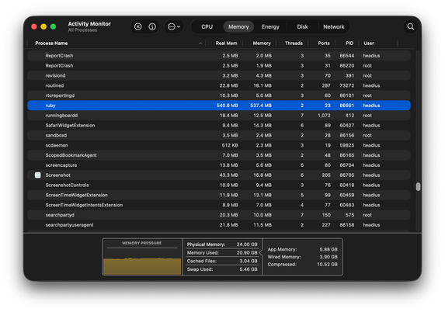
Task: Click the green zoom window button
Action: pyautogui.click(x=53, y=26)
